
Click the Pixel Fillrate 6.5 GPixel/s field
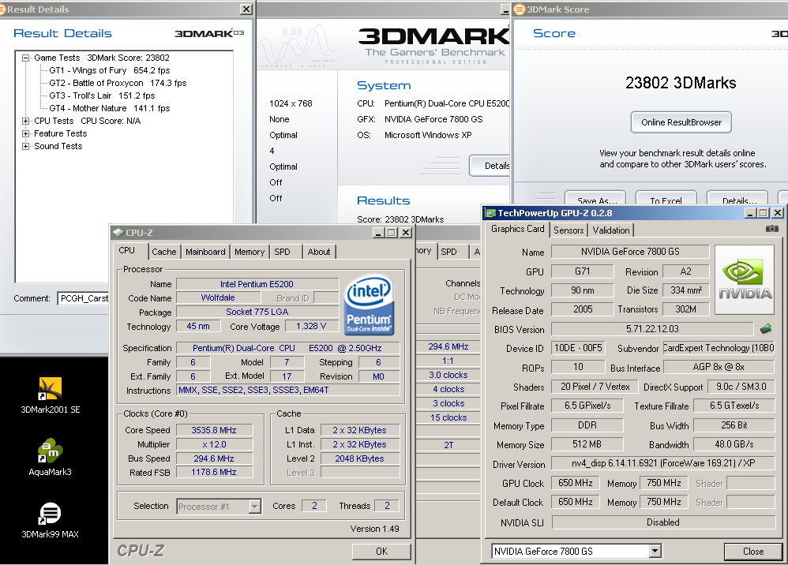[587, 406]
